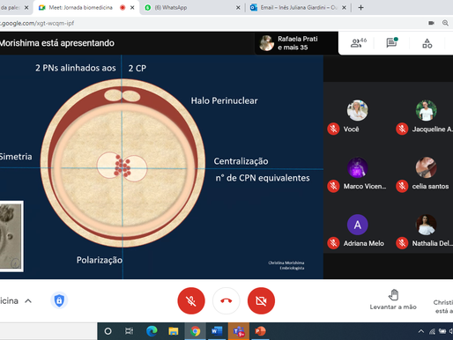Click the Windows Cortana search circle icon
Image resolution: width=453 pixels, height=340 pixels.
(108, 331)
